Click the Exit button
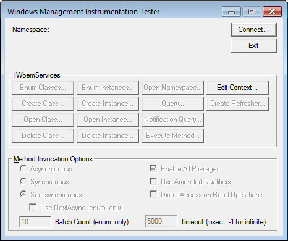 [254, 46]
